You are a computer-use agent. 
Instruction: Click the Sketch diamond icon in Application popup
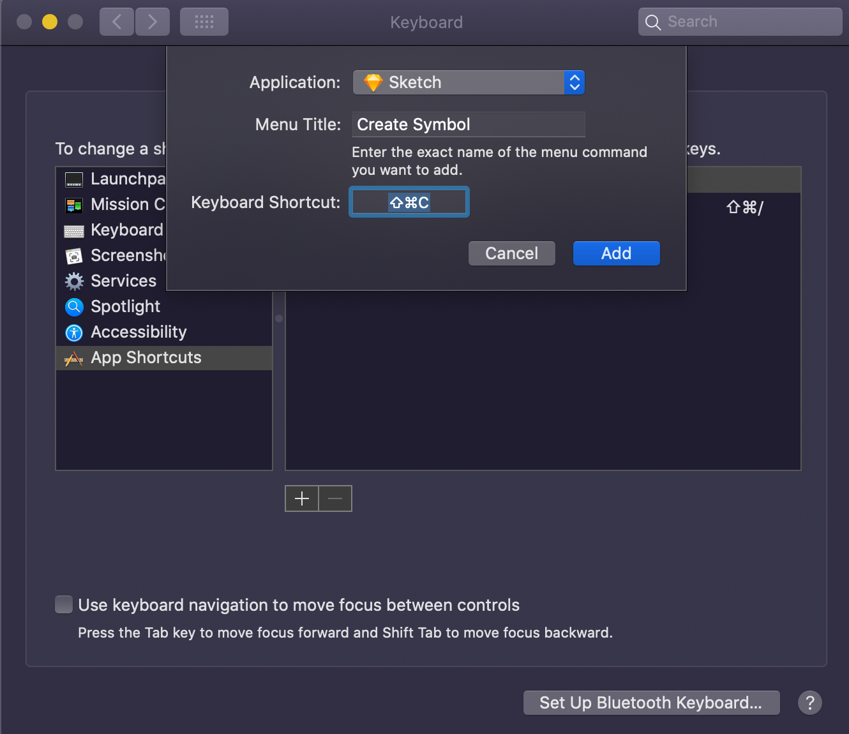coord(373,83)
